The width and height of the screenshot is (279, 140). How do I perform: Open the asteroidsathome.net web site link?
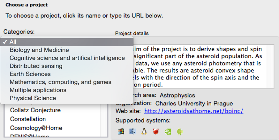pyautogui.click(x=194, y=111)
